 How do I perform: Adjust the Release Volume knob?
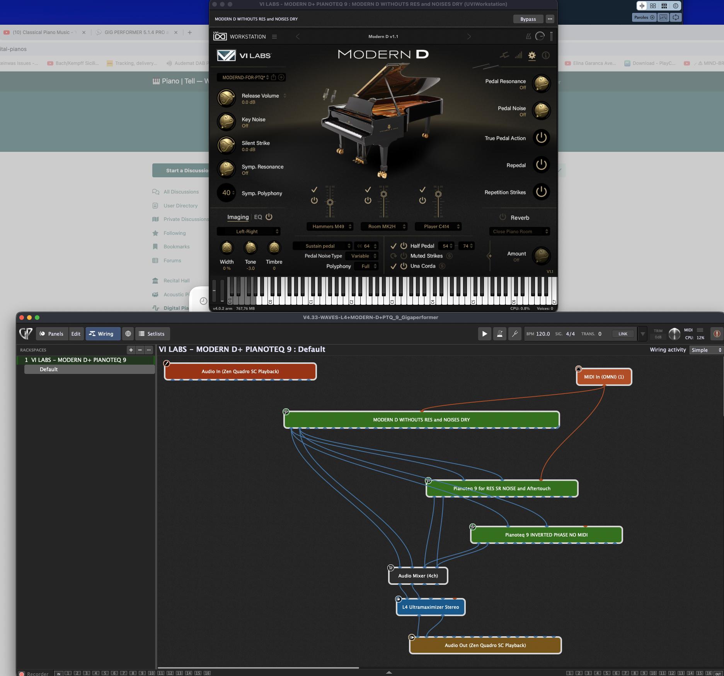click(x=227, y=98)
